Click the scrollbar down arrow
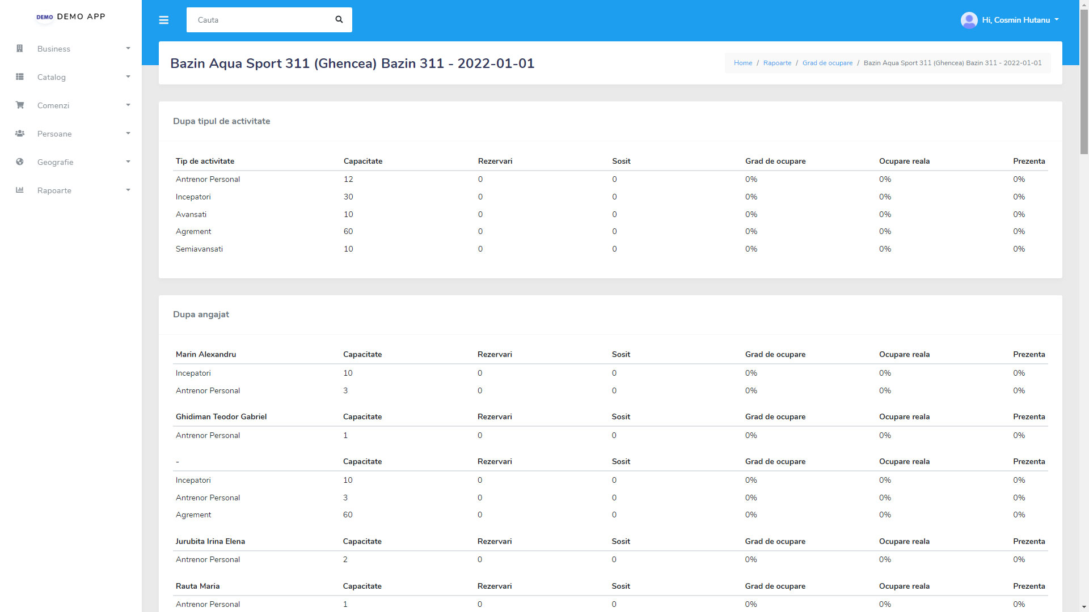Viewport: 1089px width, 612px height. (1084, 607)
